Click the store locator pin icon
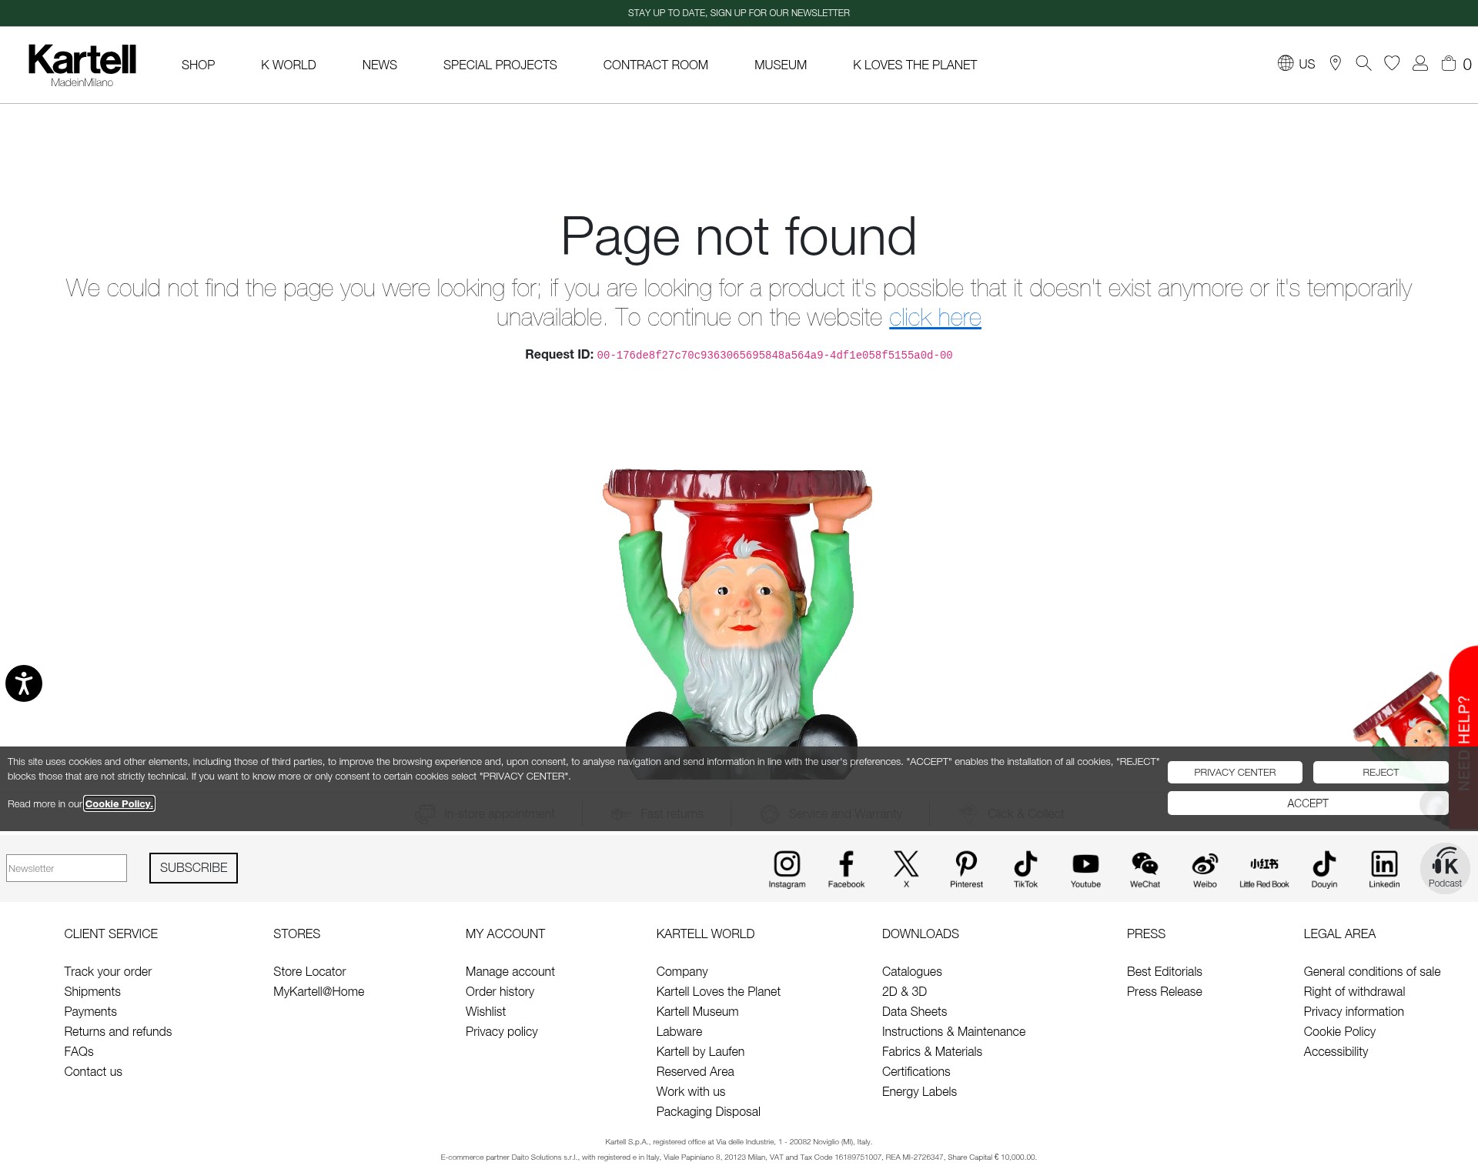The image size is (1478, 1169). [x=1336, y=63]
